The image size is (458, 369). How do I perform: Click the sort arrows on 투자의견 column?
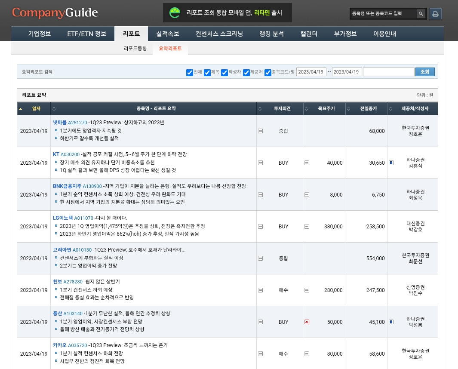click(260, 108)
